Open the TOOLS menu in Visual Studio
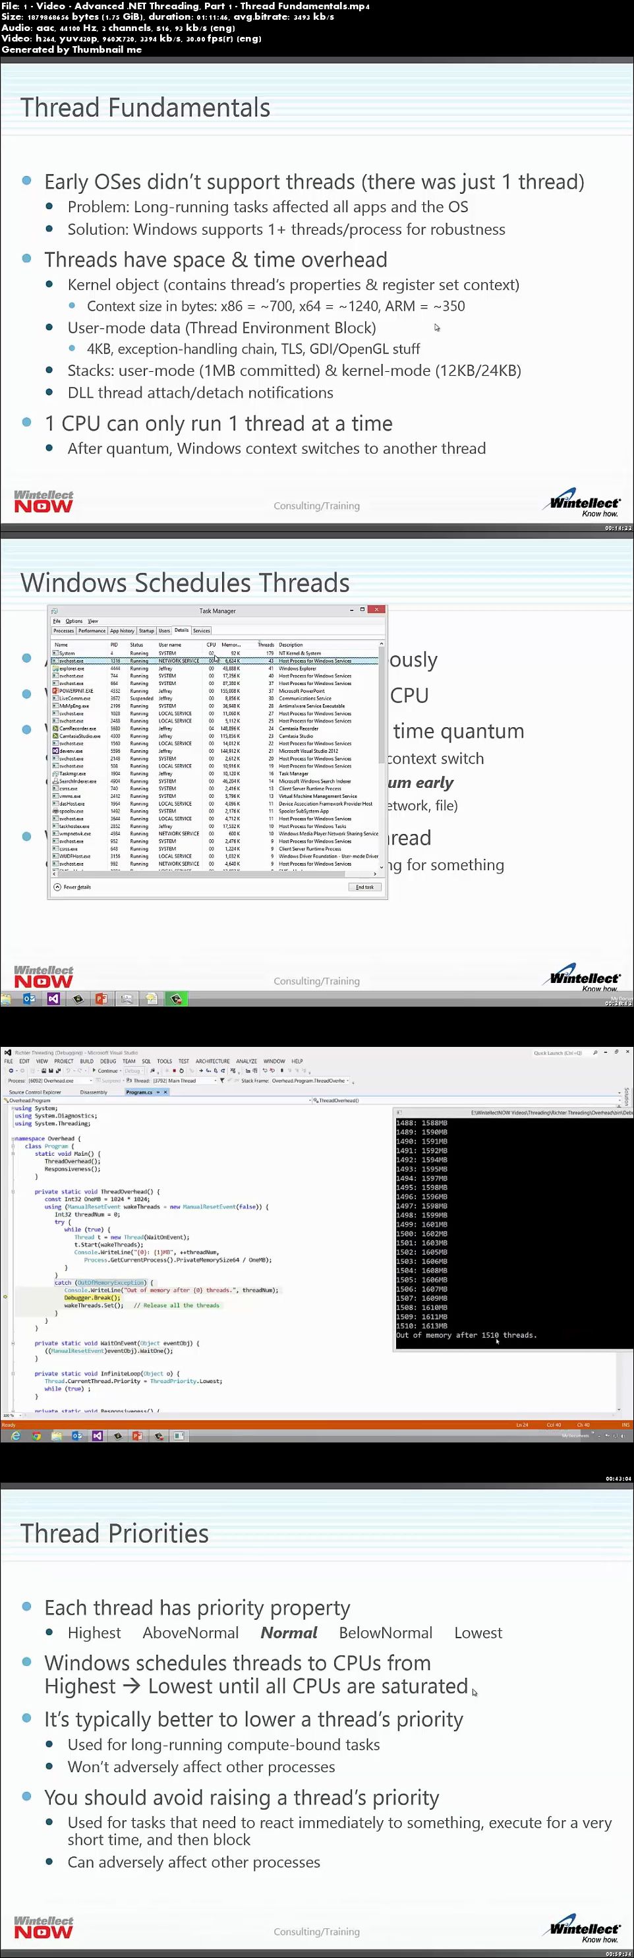Image resolution: width=634 pixels, height=1958 pixels. coord(164,1061)
